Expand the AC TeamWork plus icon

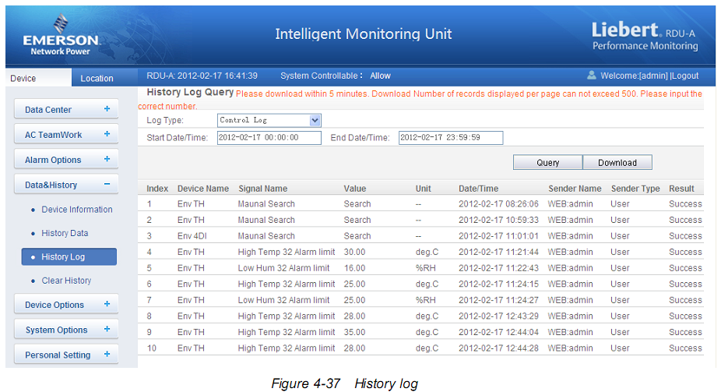[107, 134]
